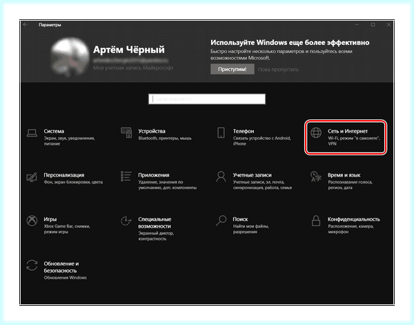Screen dimensions: 414x325
Task: Open the Сеть и Интернет heading
Action: pyautogui.click(x=348, y=131)
